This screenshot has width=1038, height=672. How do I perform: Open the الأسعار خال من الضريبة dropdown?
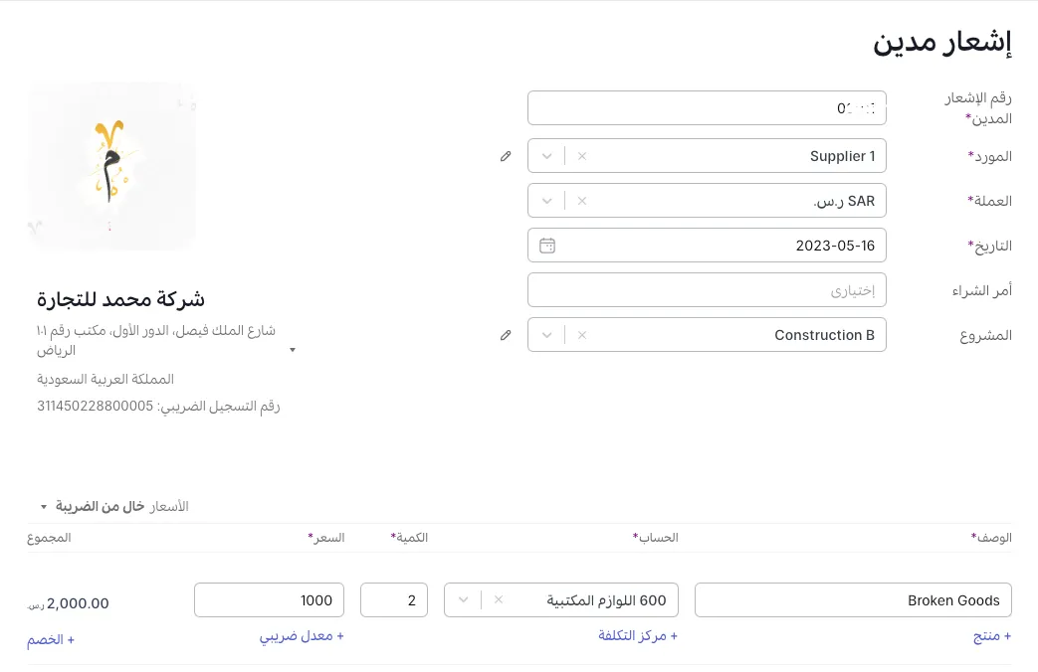pos(43,506)
